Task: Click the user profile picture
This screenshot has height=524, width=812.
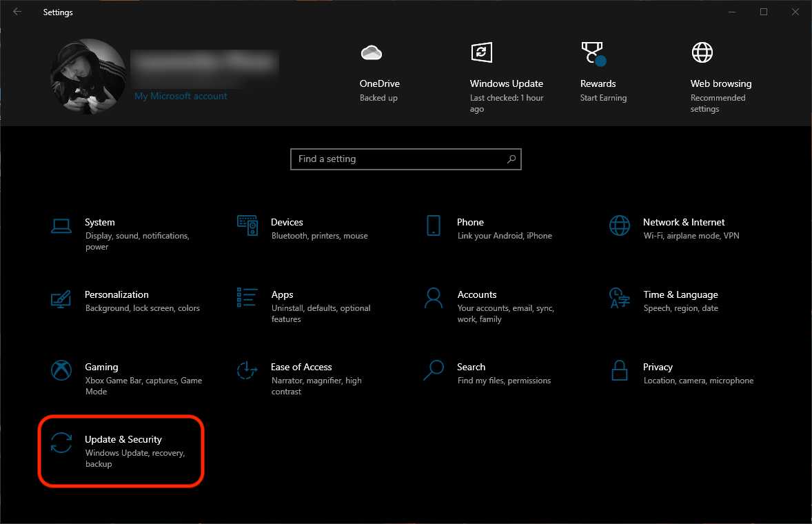Action: click(88, 76)
